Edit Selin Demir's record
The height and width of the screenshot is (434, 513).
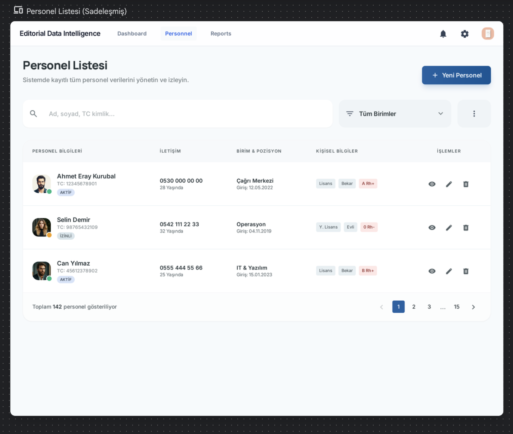[449, 228]
